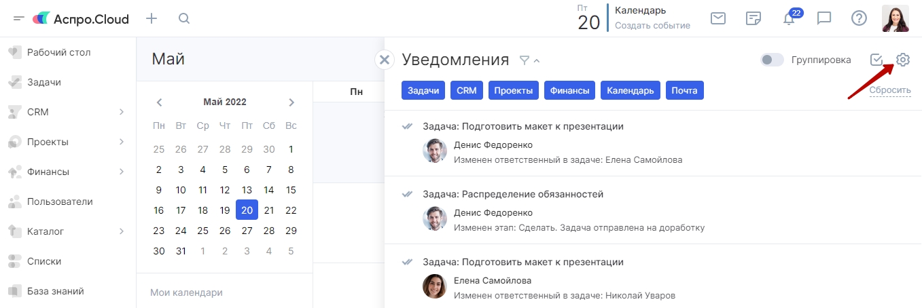Click Мои календари section label
Image resolution: width=922 pixels, height=308 pixels.
point(186,292)
